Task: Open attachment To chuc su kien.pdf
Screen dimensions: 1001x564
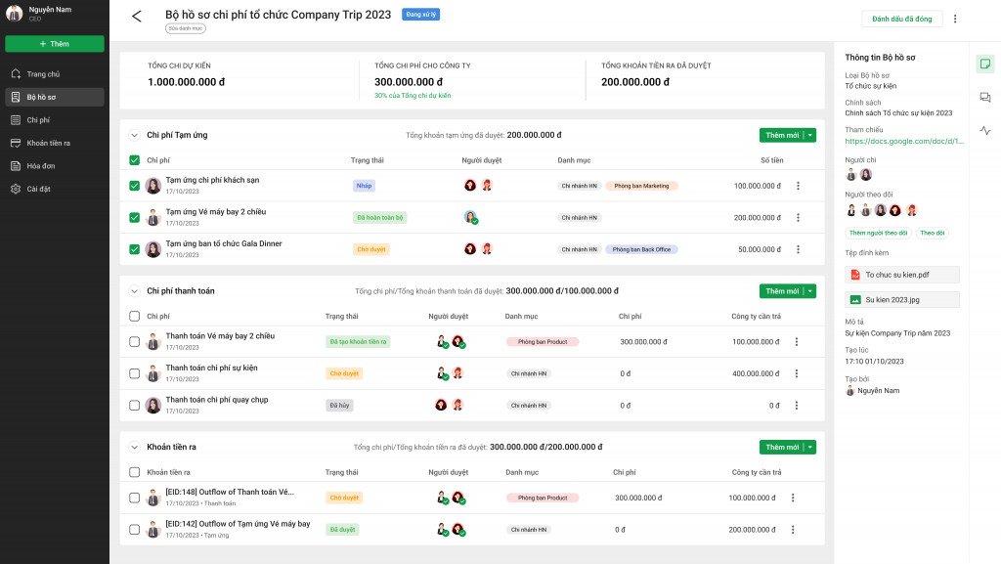Action: 902,275
